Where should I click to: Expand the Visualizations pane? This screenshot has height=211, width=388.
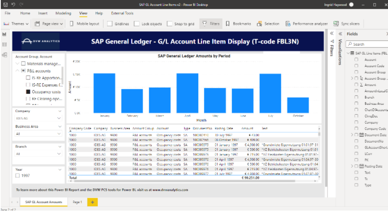point(340,34)
